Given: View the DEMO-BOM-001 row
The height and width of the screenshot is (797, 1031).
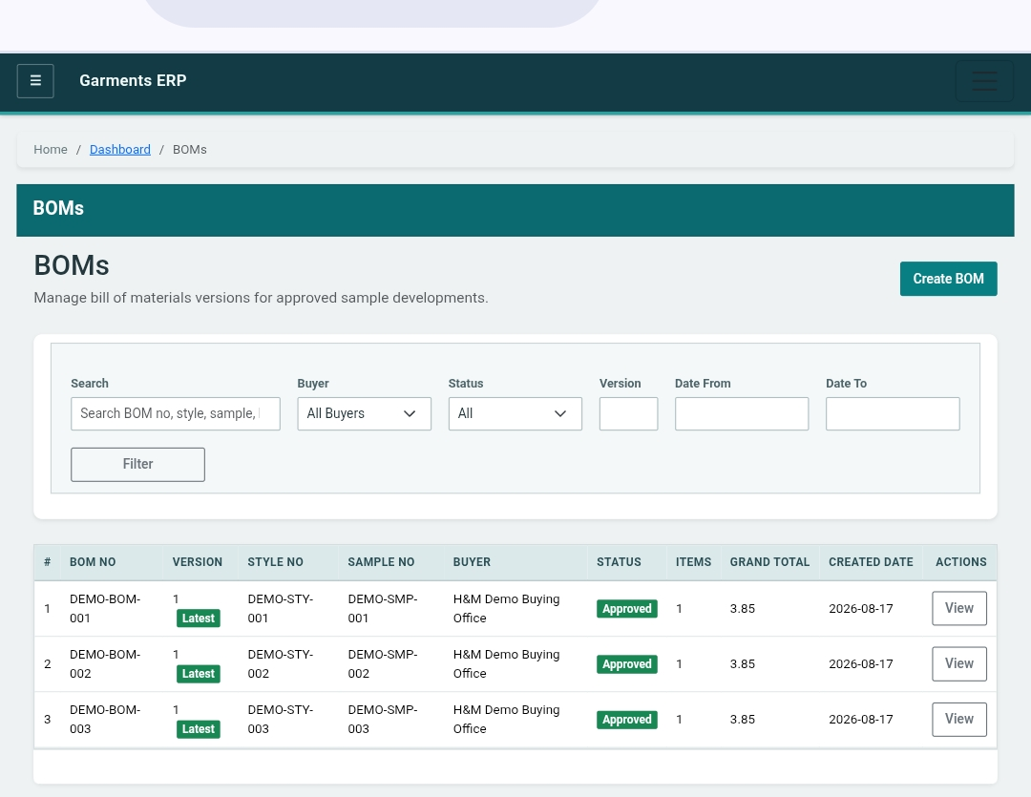Looking at the screenshot, I should [958, 608].
